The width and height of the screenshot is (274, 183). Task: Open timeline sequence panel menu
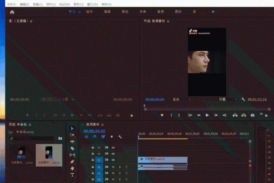(102, 125)
